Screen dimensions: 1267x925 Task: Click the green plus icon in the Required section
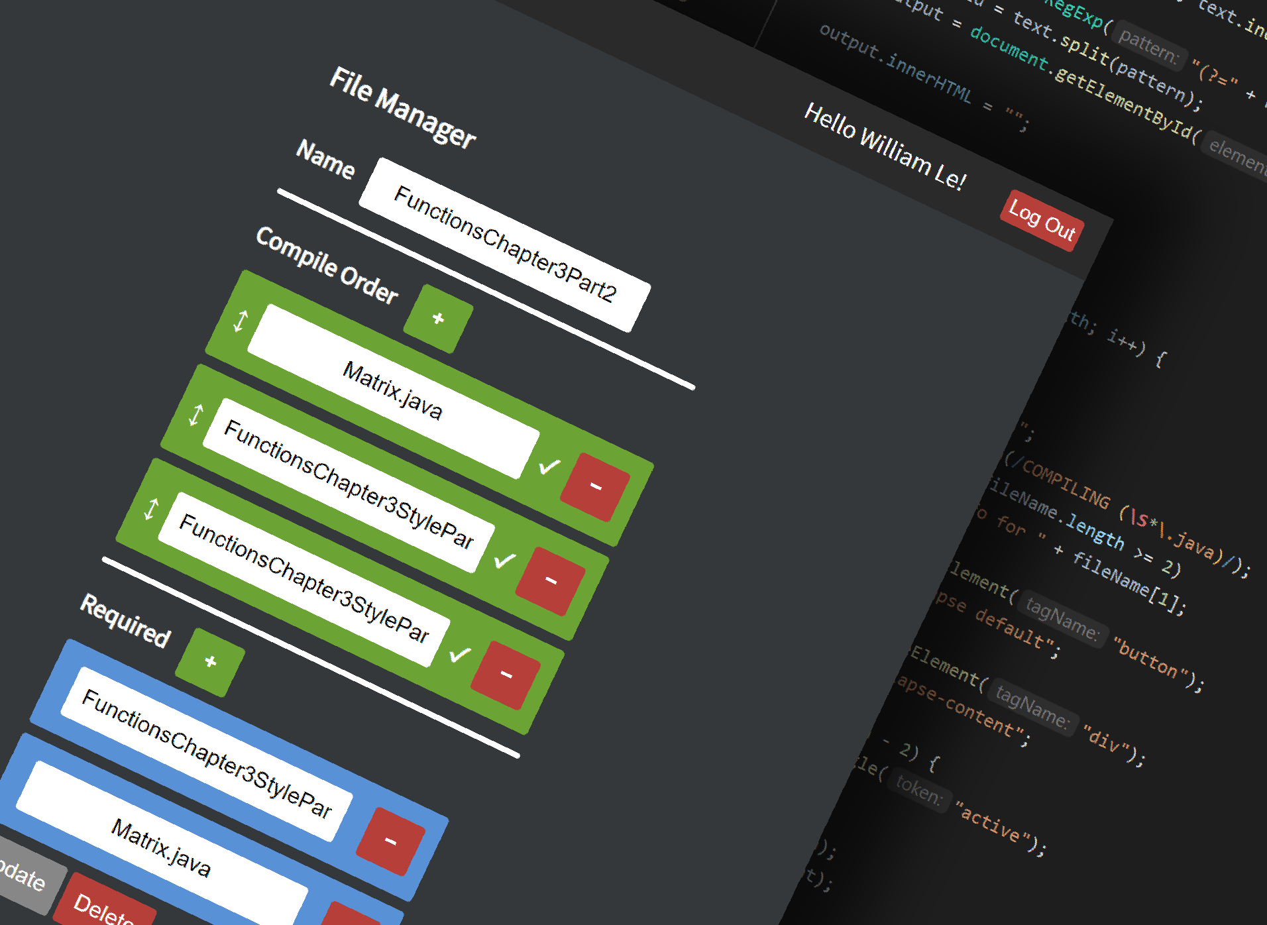pos(211,661)
